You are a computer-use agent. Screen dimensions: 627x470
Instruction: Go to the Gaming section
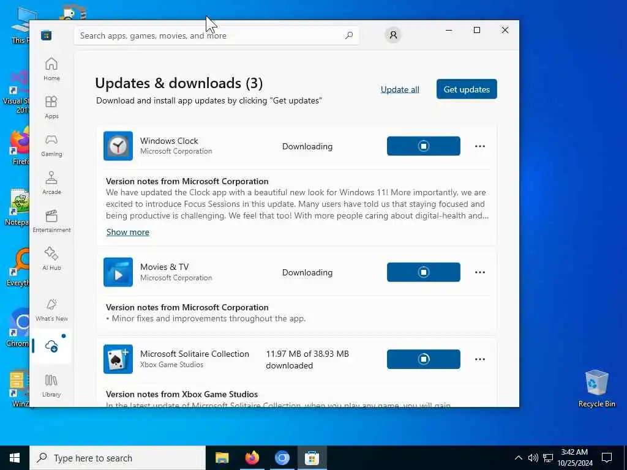click(x=51, y=146)
